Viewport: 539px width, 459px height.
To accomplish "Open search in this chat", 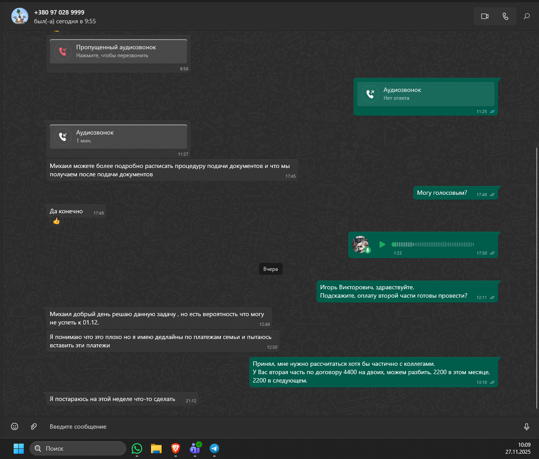I will coord(527,16).
